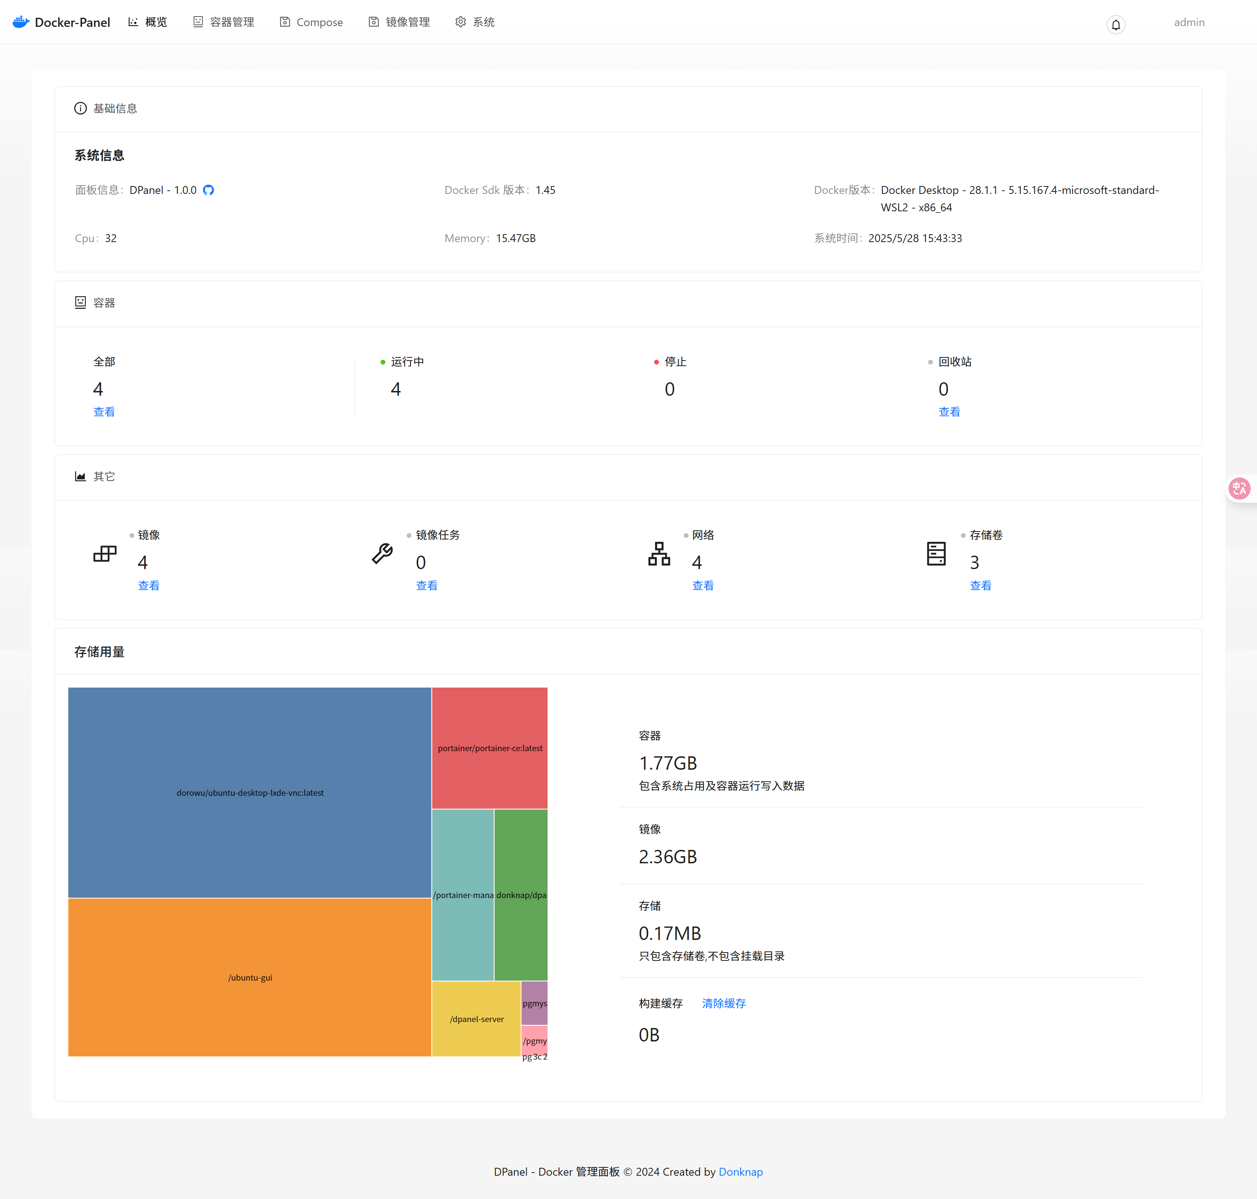Click the wrench icon for image tasks
The height and width of the screenshot is (1199, 1257).
(x=382, y=553)
